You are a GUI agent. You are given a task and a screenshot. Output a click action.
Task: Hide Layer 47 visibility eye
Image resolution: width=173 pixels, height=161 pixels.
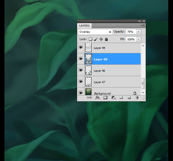tap(81, 82)
